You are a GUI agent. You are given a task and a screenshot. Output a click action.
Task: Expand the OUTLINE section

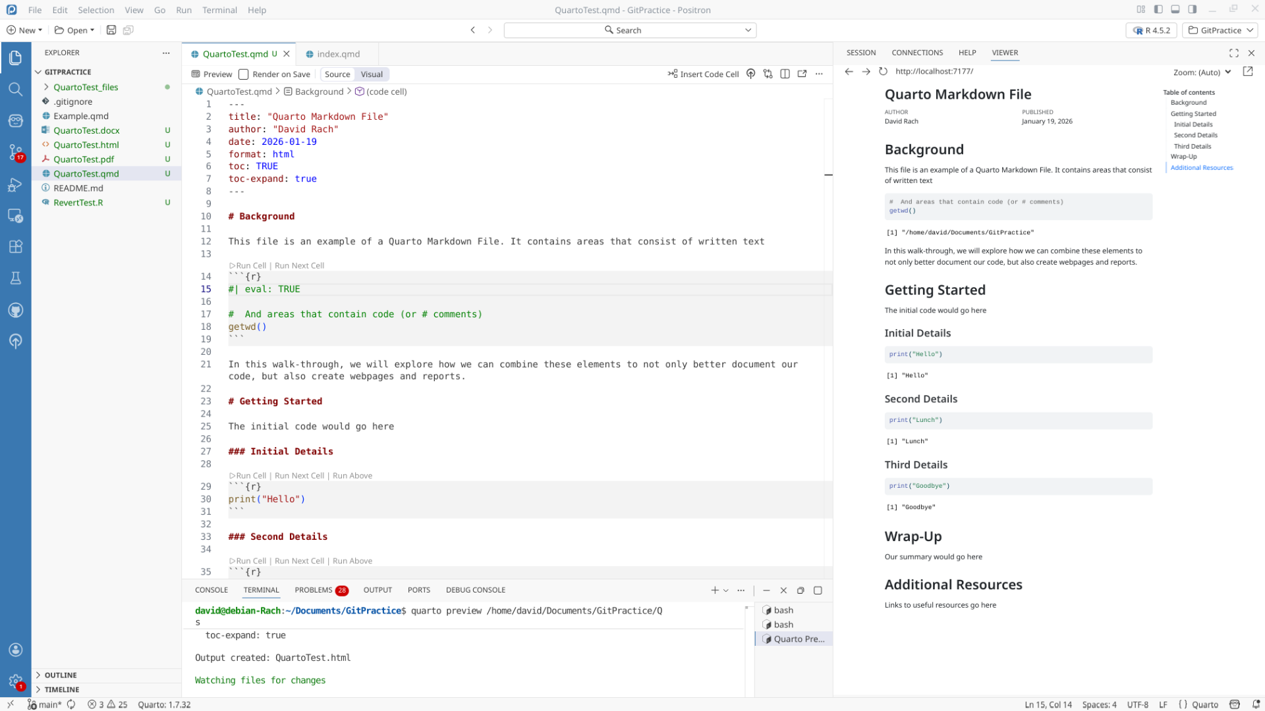click(61, 675)
